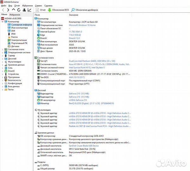Open the graph chart icon in toolbar

click(29, 10)
